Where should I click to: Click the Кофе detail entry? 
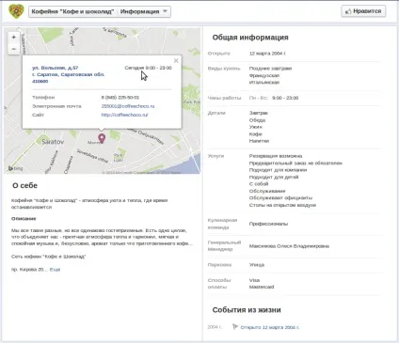255,134
